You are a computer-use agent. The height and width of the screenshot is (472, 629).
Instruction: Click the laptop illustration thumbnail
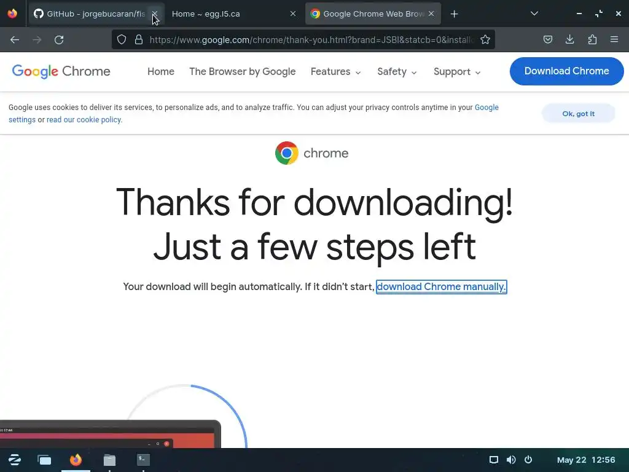(111, 435)
